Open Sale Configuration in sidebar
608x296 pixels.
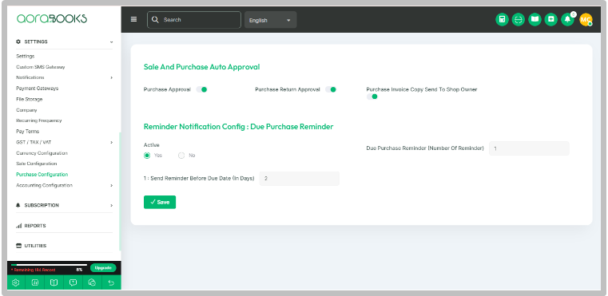pos(37,164)
